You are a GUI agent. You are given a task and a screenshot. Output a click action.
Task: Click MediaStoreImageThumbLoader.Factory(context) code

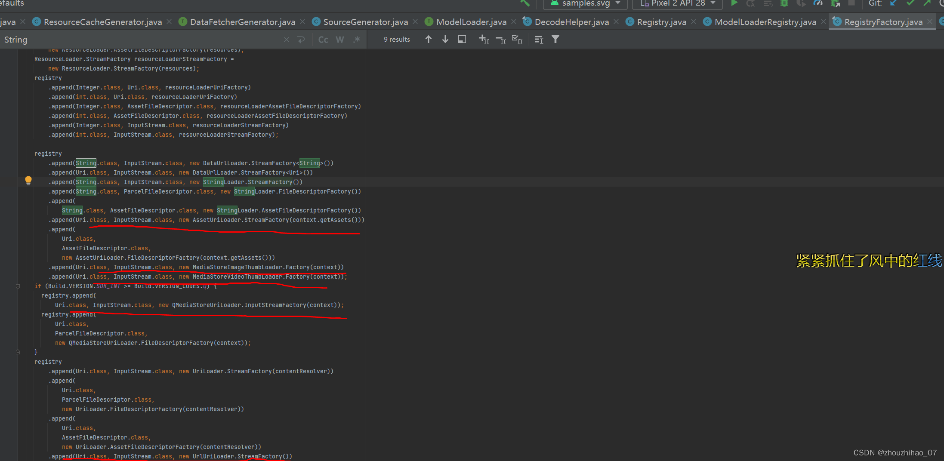(268, 267)
